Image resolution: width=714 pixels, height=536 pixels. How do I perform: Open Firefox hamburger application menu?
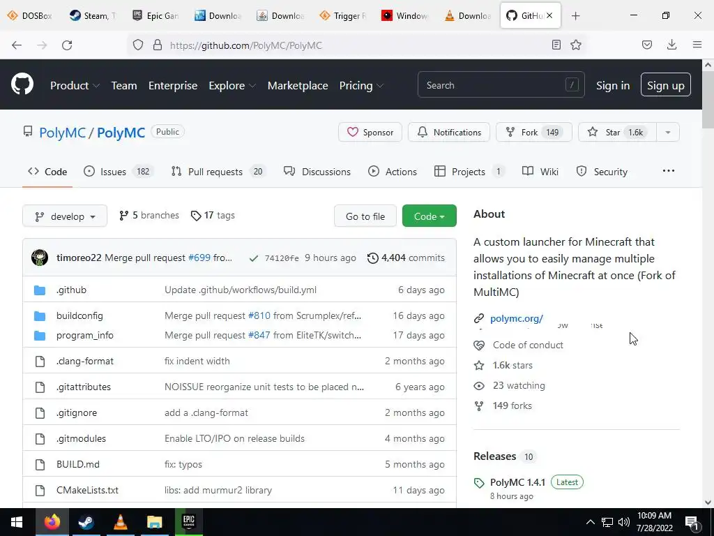tap(697, 45)
